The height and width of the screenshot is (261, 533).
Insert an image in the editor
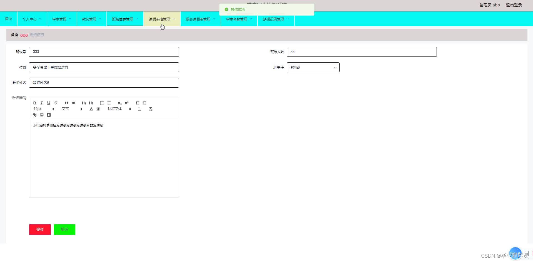coord(42,115)
